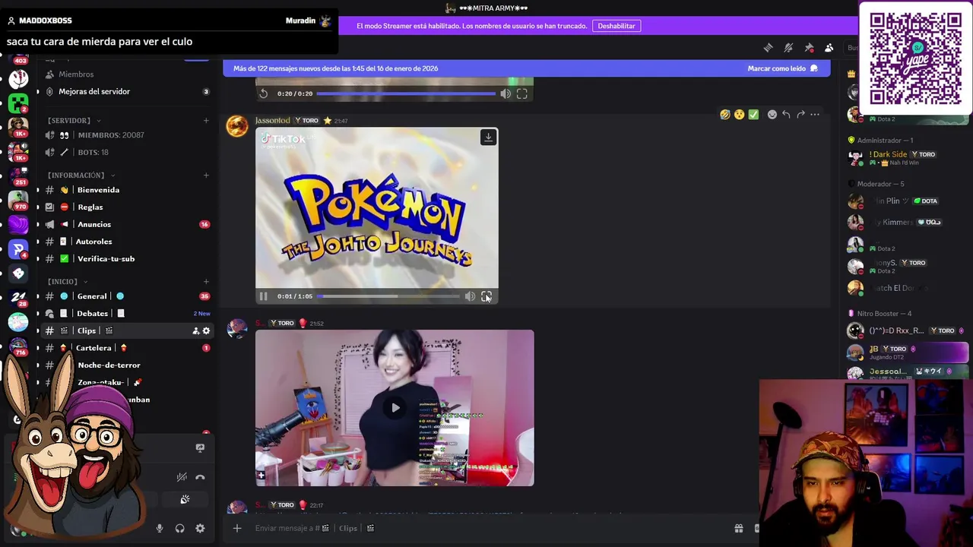Toggle microphone mute in user panel
The width and height of the screenshot is (973, 547).
pos(160,529)
